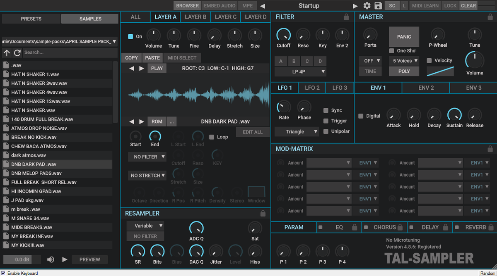Click the sample Search field

pyautogui.click(x=70, y=52)
